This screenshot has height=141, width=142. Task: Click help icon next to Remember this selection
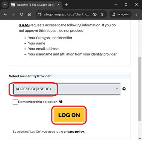(61, 101)
